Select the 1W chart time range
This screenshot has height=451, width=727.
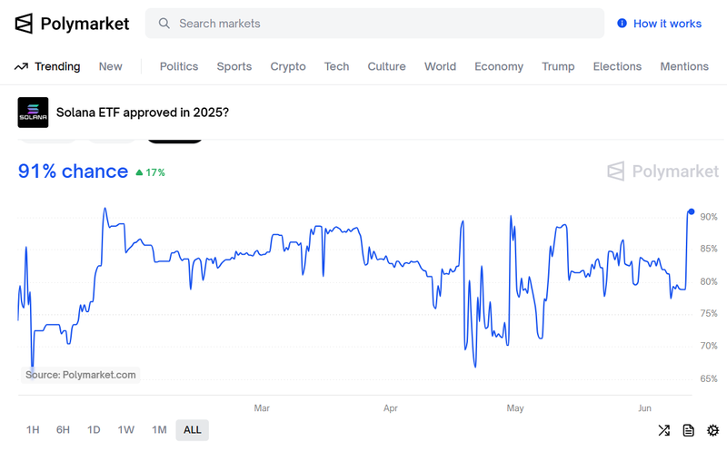[x=125, y=430]
